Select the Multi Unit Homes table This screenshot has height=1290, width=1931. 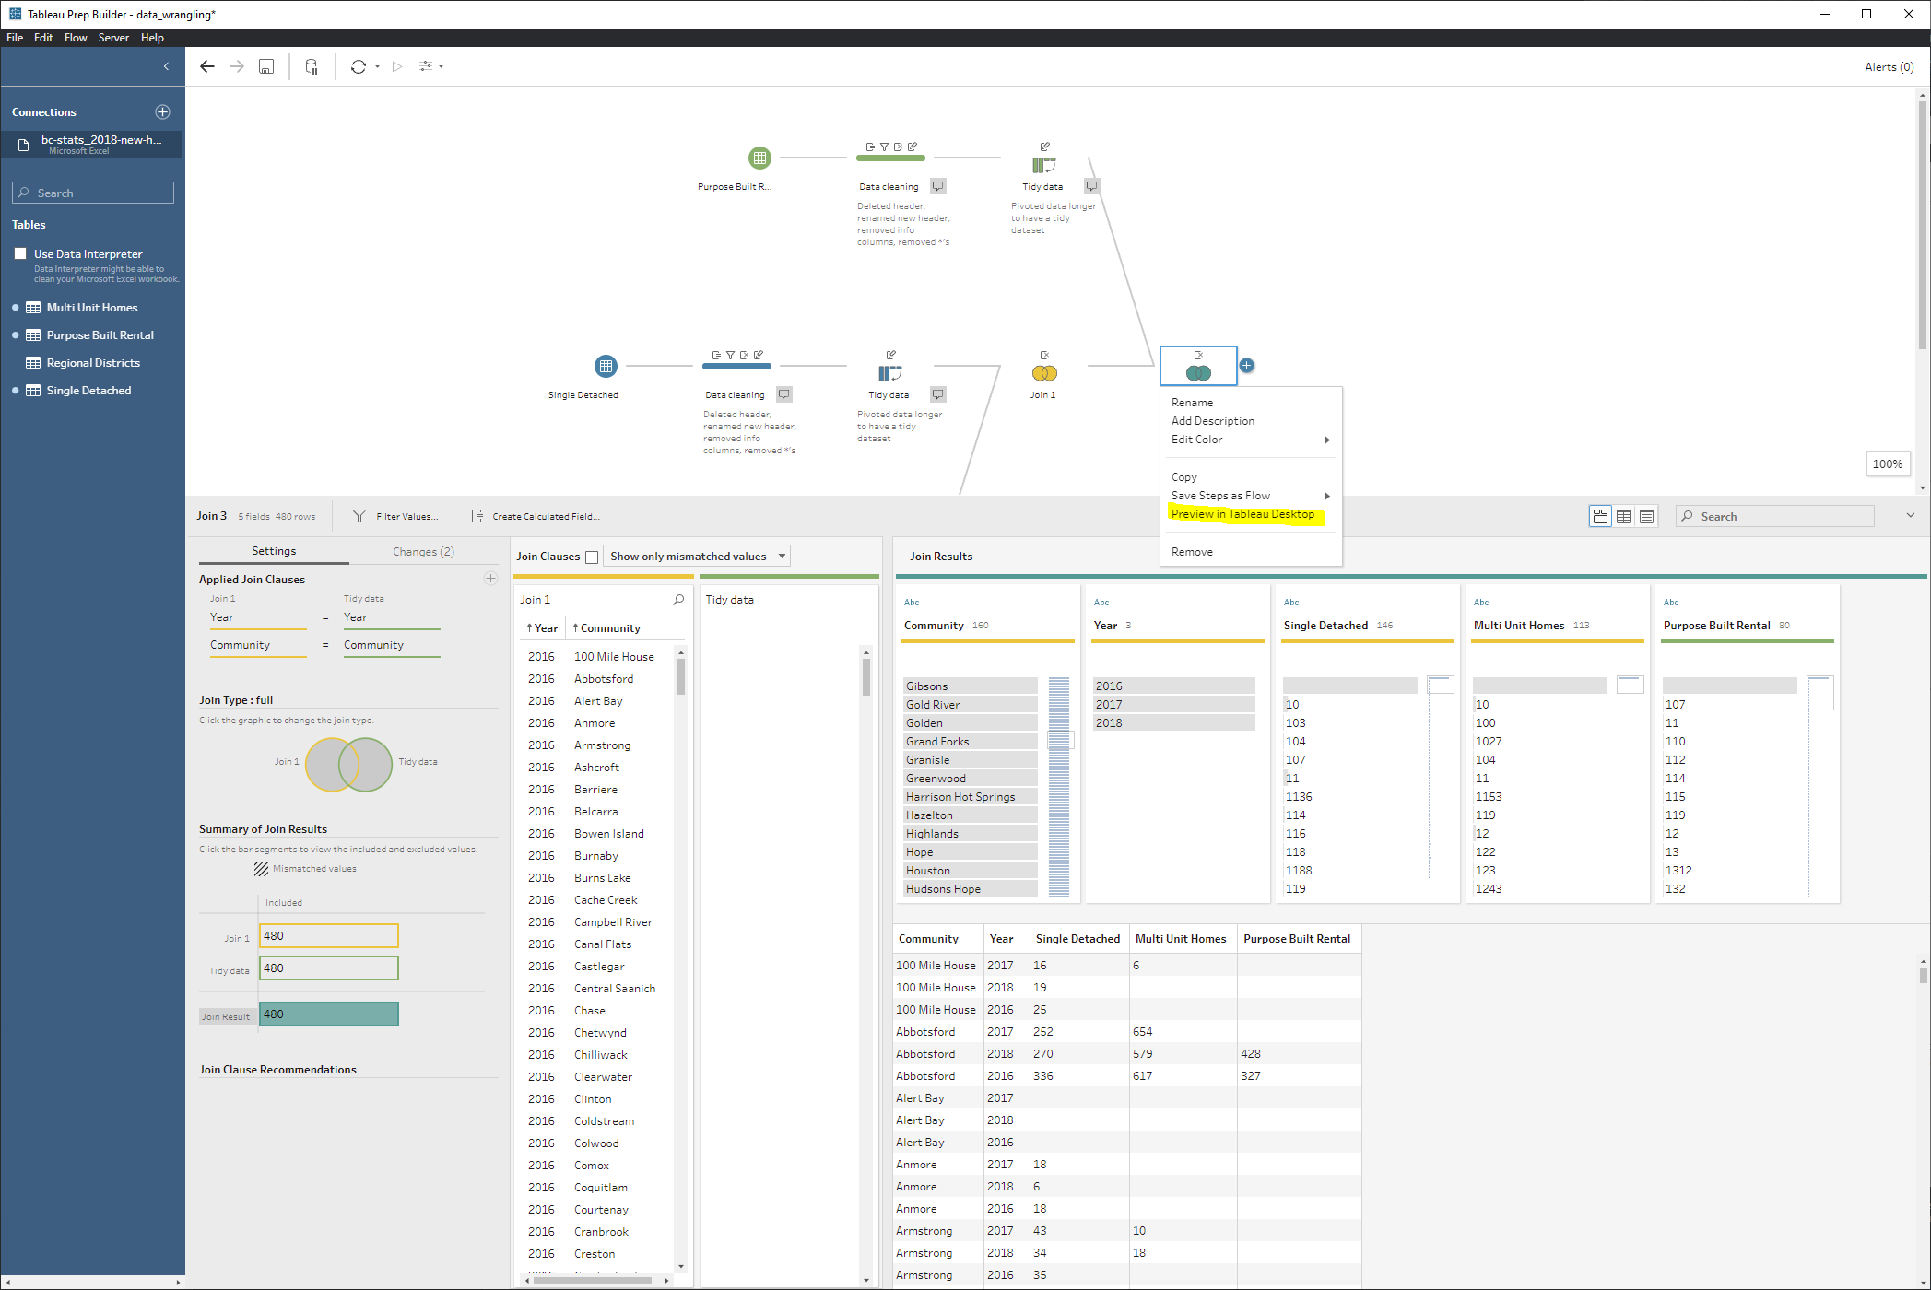(92, 308)
